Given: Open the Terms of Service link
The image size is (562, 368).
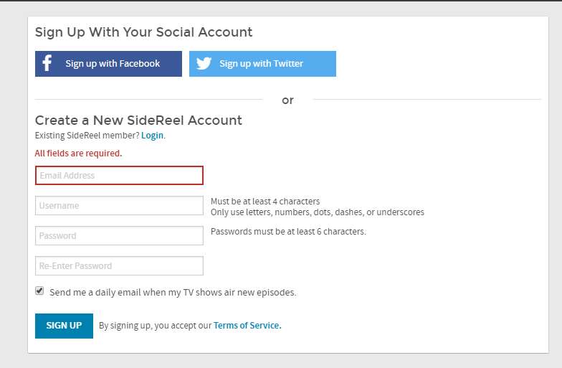Looking at the screenshot, I should 247,326.
